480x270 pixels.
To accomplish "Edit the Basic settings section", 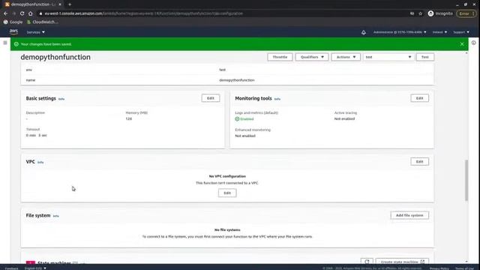I will [x=211, y=98].
